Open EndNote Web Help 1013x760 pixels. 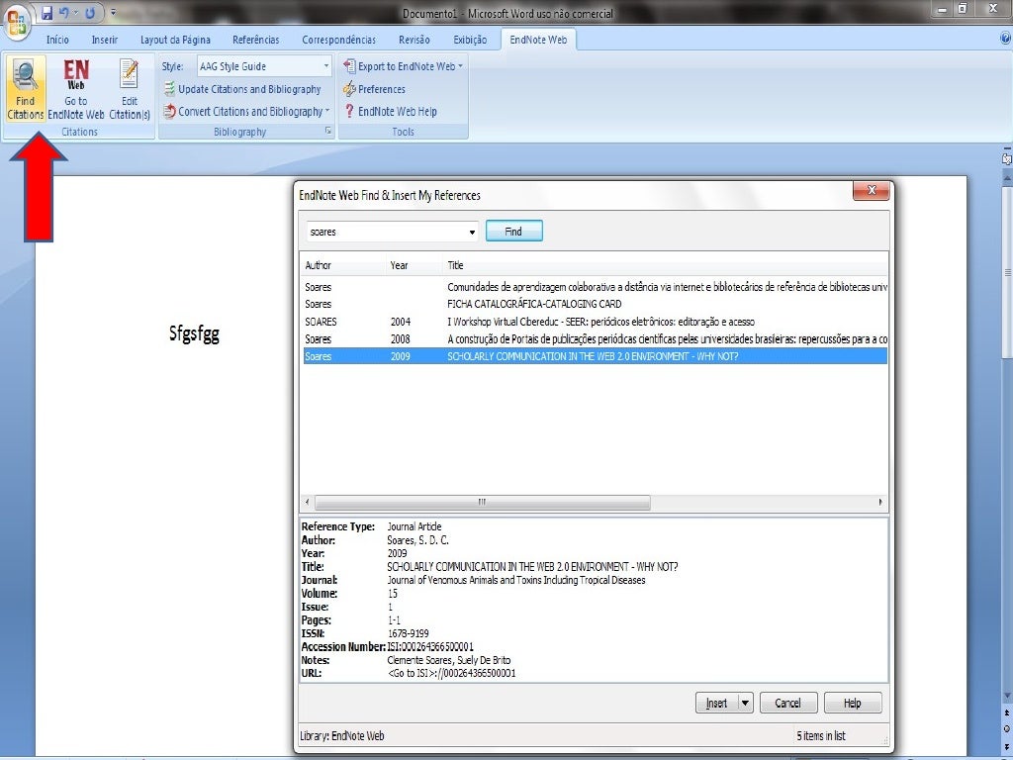(x=390, y=112)
